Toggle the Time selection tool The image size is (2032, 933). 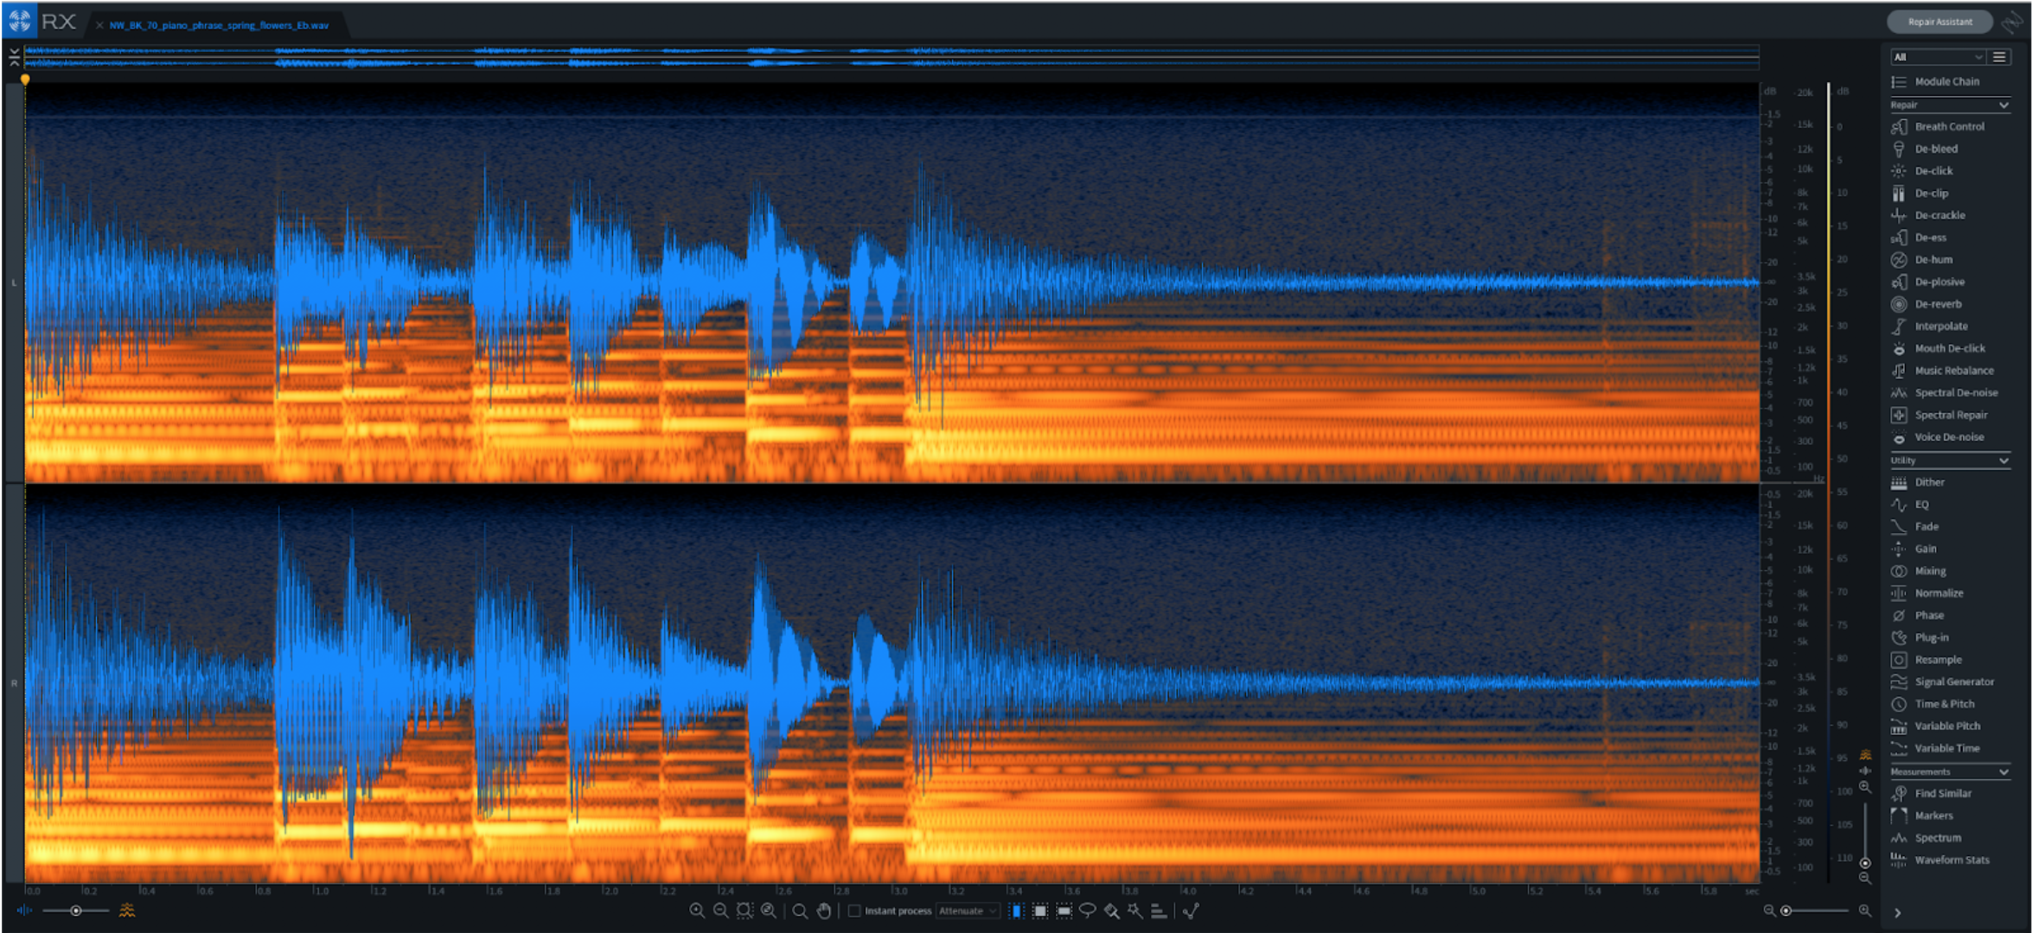coord(1017,911)
